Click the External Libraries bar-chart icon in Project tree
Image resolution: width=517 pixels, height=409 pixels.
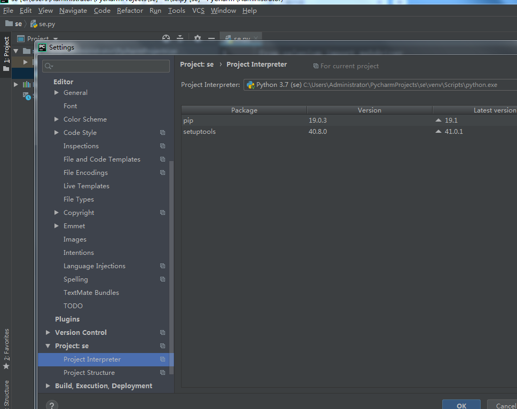coord(27,85)
